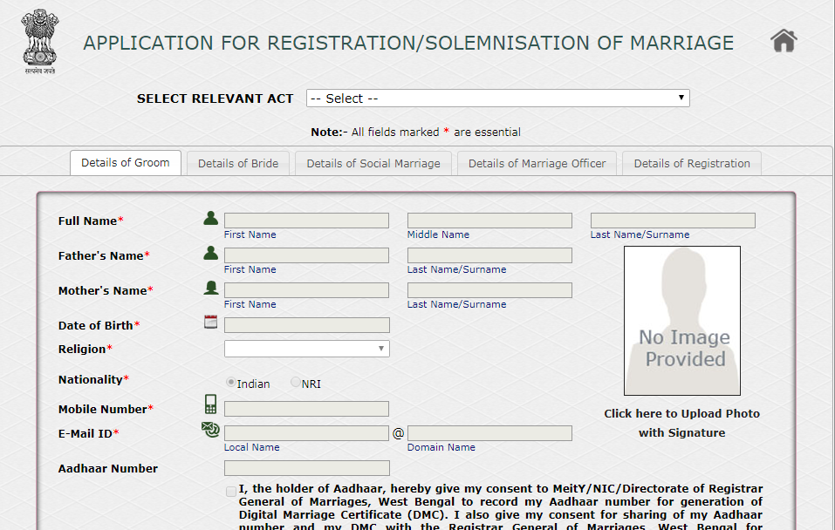835x530 pixels.
Task: Expand the act selection arrow
Action: 680,98
